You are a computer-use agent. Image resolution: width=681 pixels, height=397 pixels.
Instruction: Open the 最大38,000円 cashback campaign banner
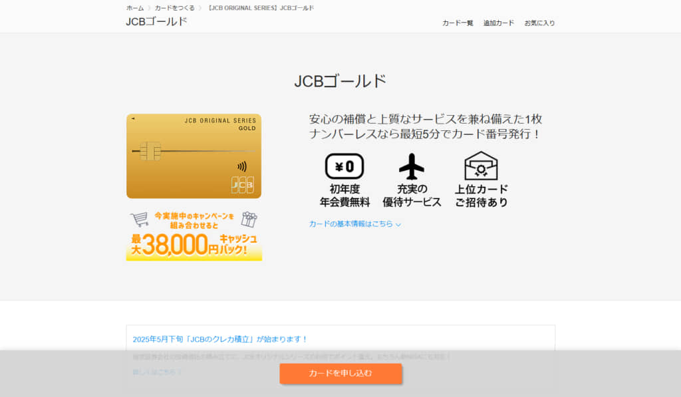pyautogui.click(x=194, y=235)
